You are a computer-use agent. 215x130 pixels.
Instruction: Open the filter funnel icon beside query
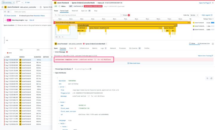[5, 12]
